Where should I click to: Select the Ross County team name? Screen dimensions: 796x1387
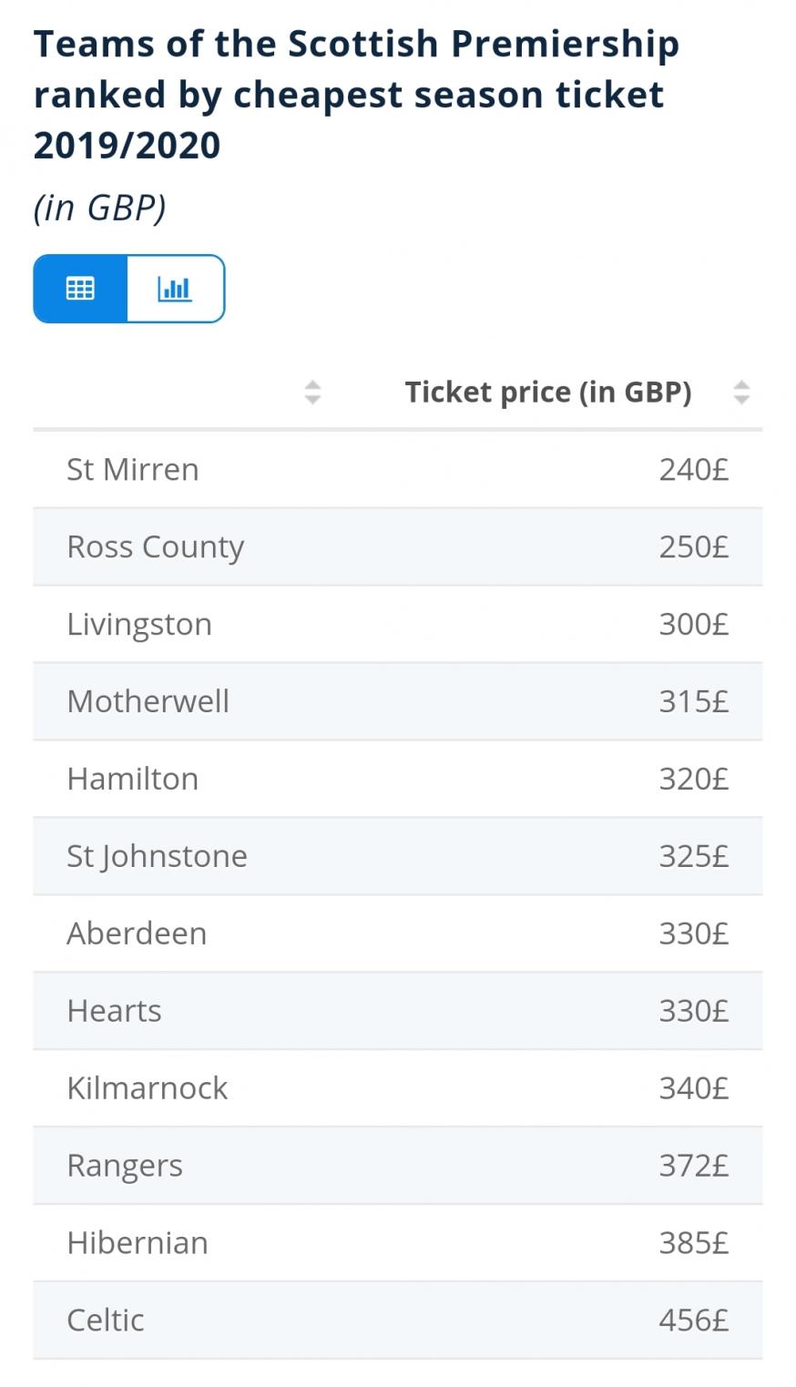click(155, 546)
